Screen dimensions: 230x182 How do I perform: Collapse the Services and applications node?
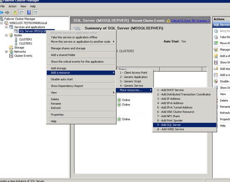tap(6, 27)
